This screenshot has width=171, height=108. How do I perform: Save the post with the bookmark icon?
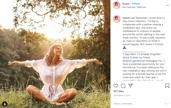167,86
